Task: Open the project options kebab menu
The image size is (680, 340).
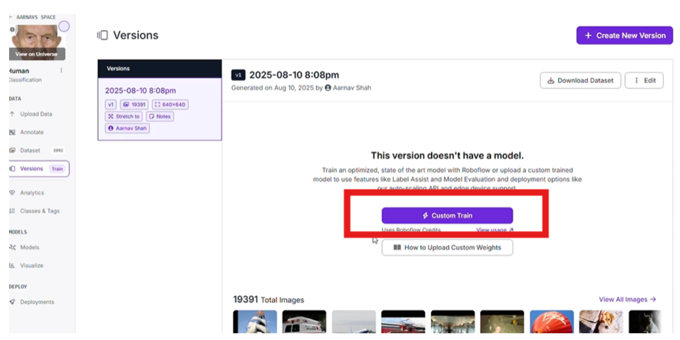Action: [61, 71]
